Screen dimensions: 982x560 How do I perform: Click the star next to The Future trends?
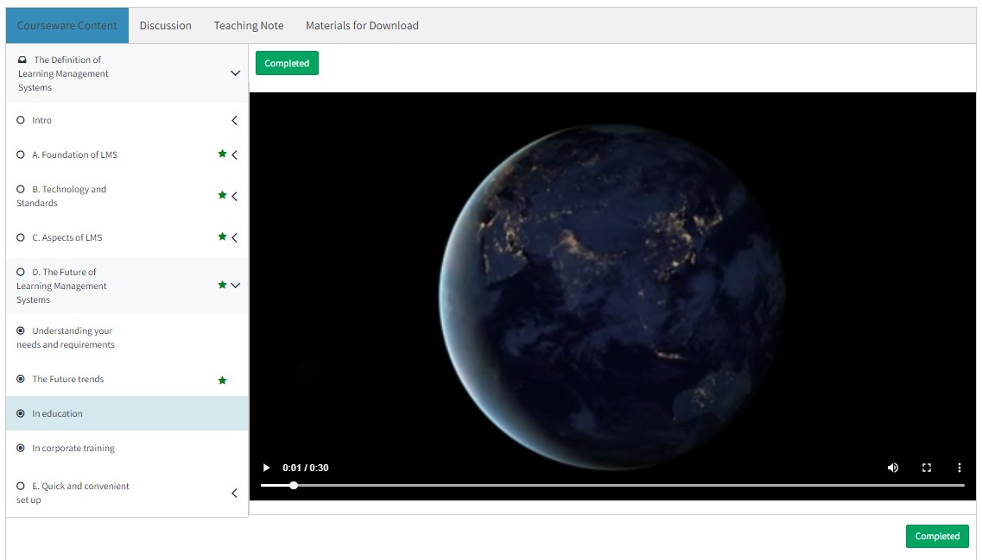[x=222, y=381]
